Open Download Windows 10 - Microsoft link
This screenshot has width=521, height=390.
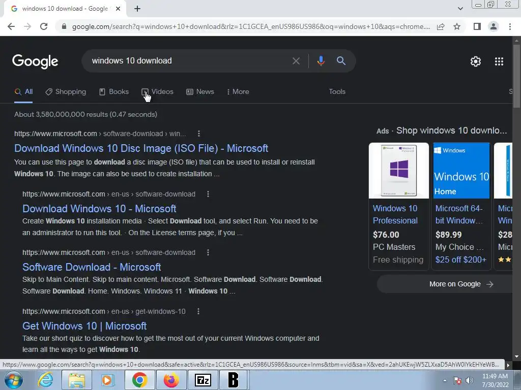tap(99, 209)
